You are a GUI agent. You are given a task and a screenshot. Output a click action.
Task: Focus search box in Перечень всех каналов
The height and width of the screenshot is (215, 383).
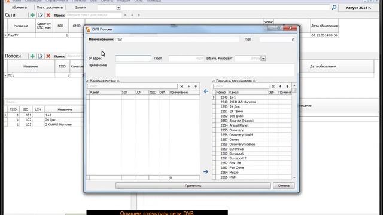tap(241, 87)
